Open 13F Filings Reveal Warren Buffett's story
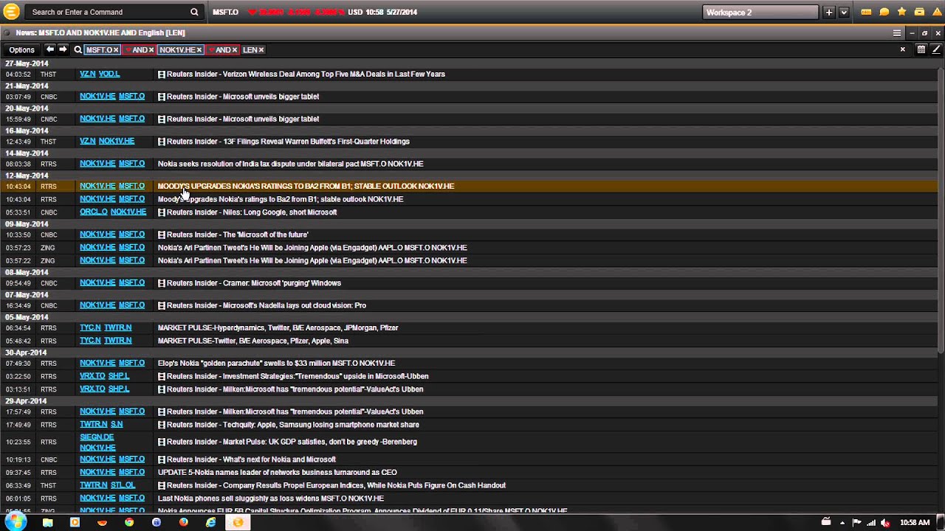Image resolution: width=945 pixels, height=531 pixels. pyautogui.click(x=288, y=142)
